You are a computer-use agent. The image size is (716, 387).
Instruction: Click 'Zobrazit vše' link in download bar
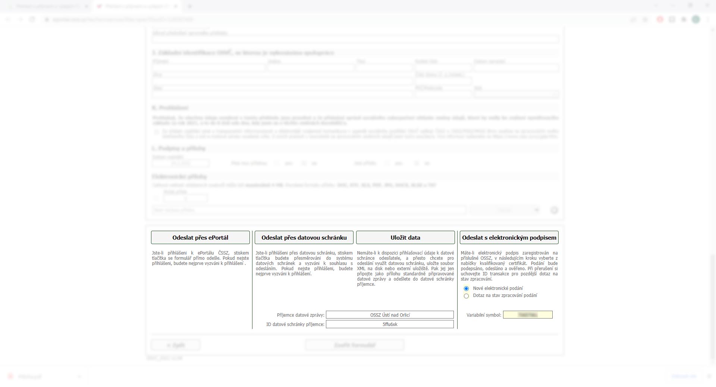[684, 376]
